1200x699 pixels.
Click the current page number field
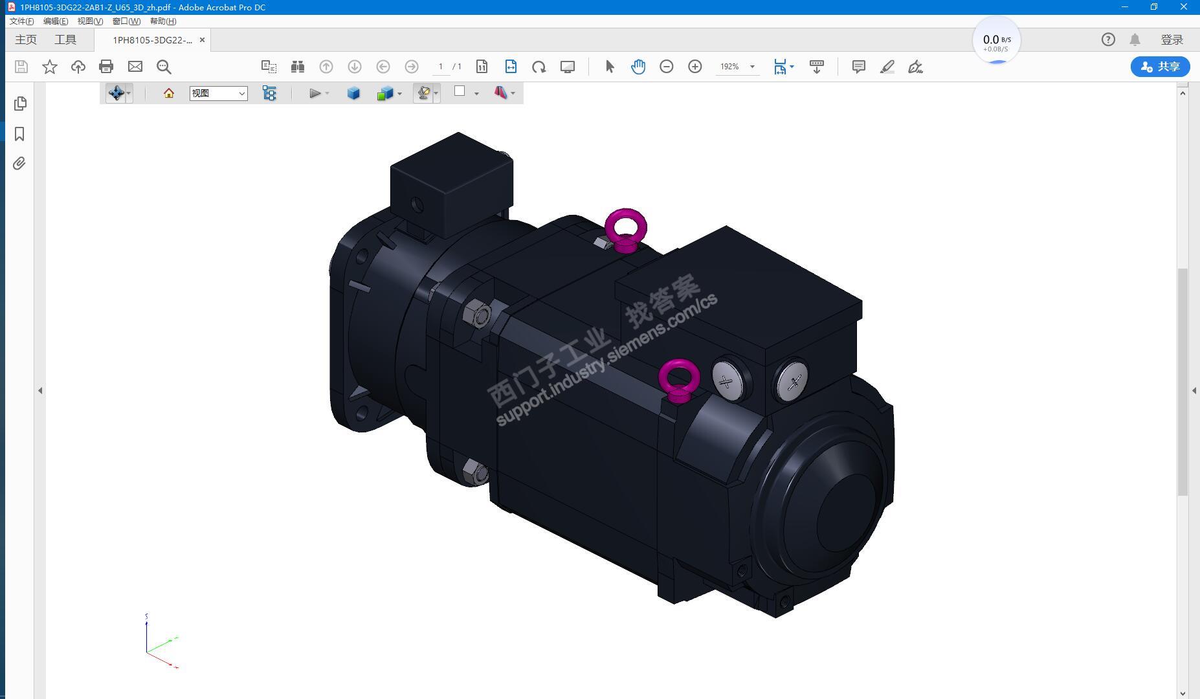pos(441,67)
